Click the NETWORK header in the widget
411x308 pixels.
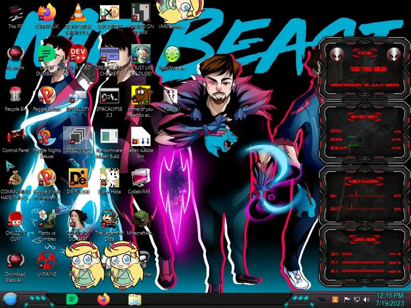pos(364,181)
